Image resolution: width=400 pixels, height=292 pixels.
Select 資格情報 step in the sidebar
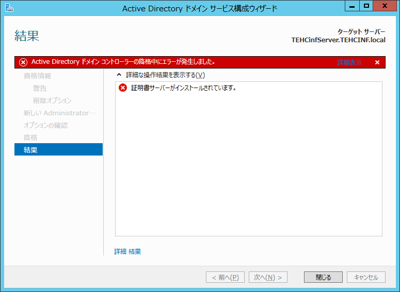[38, 76]
